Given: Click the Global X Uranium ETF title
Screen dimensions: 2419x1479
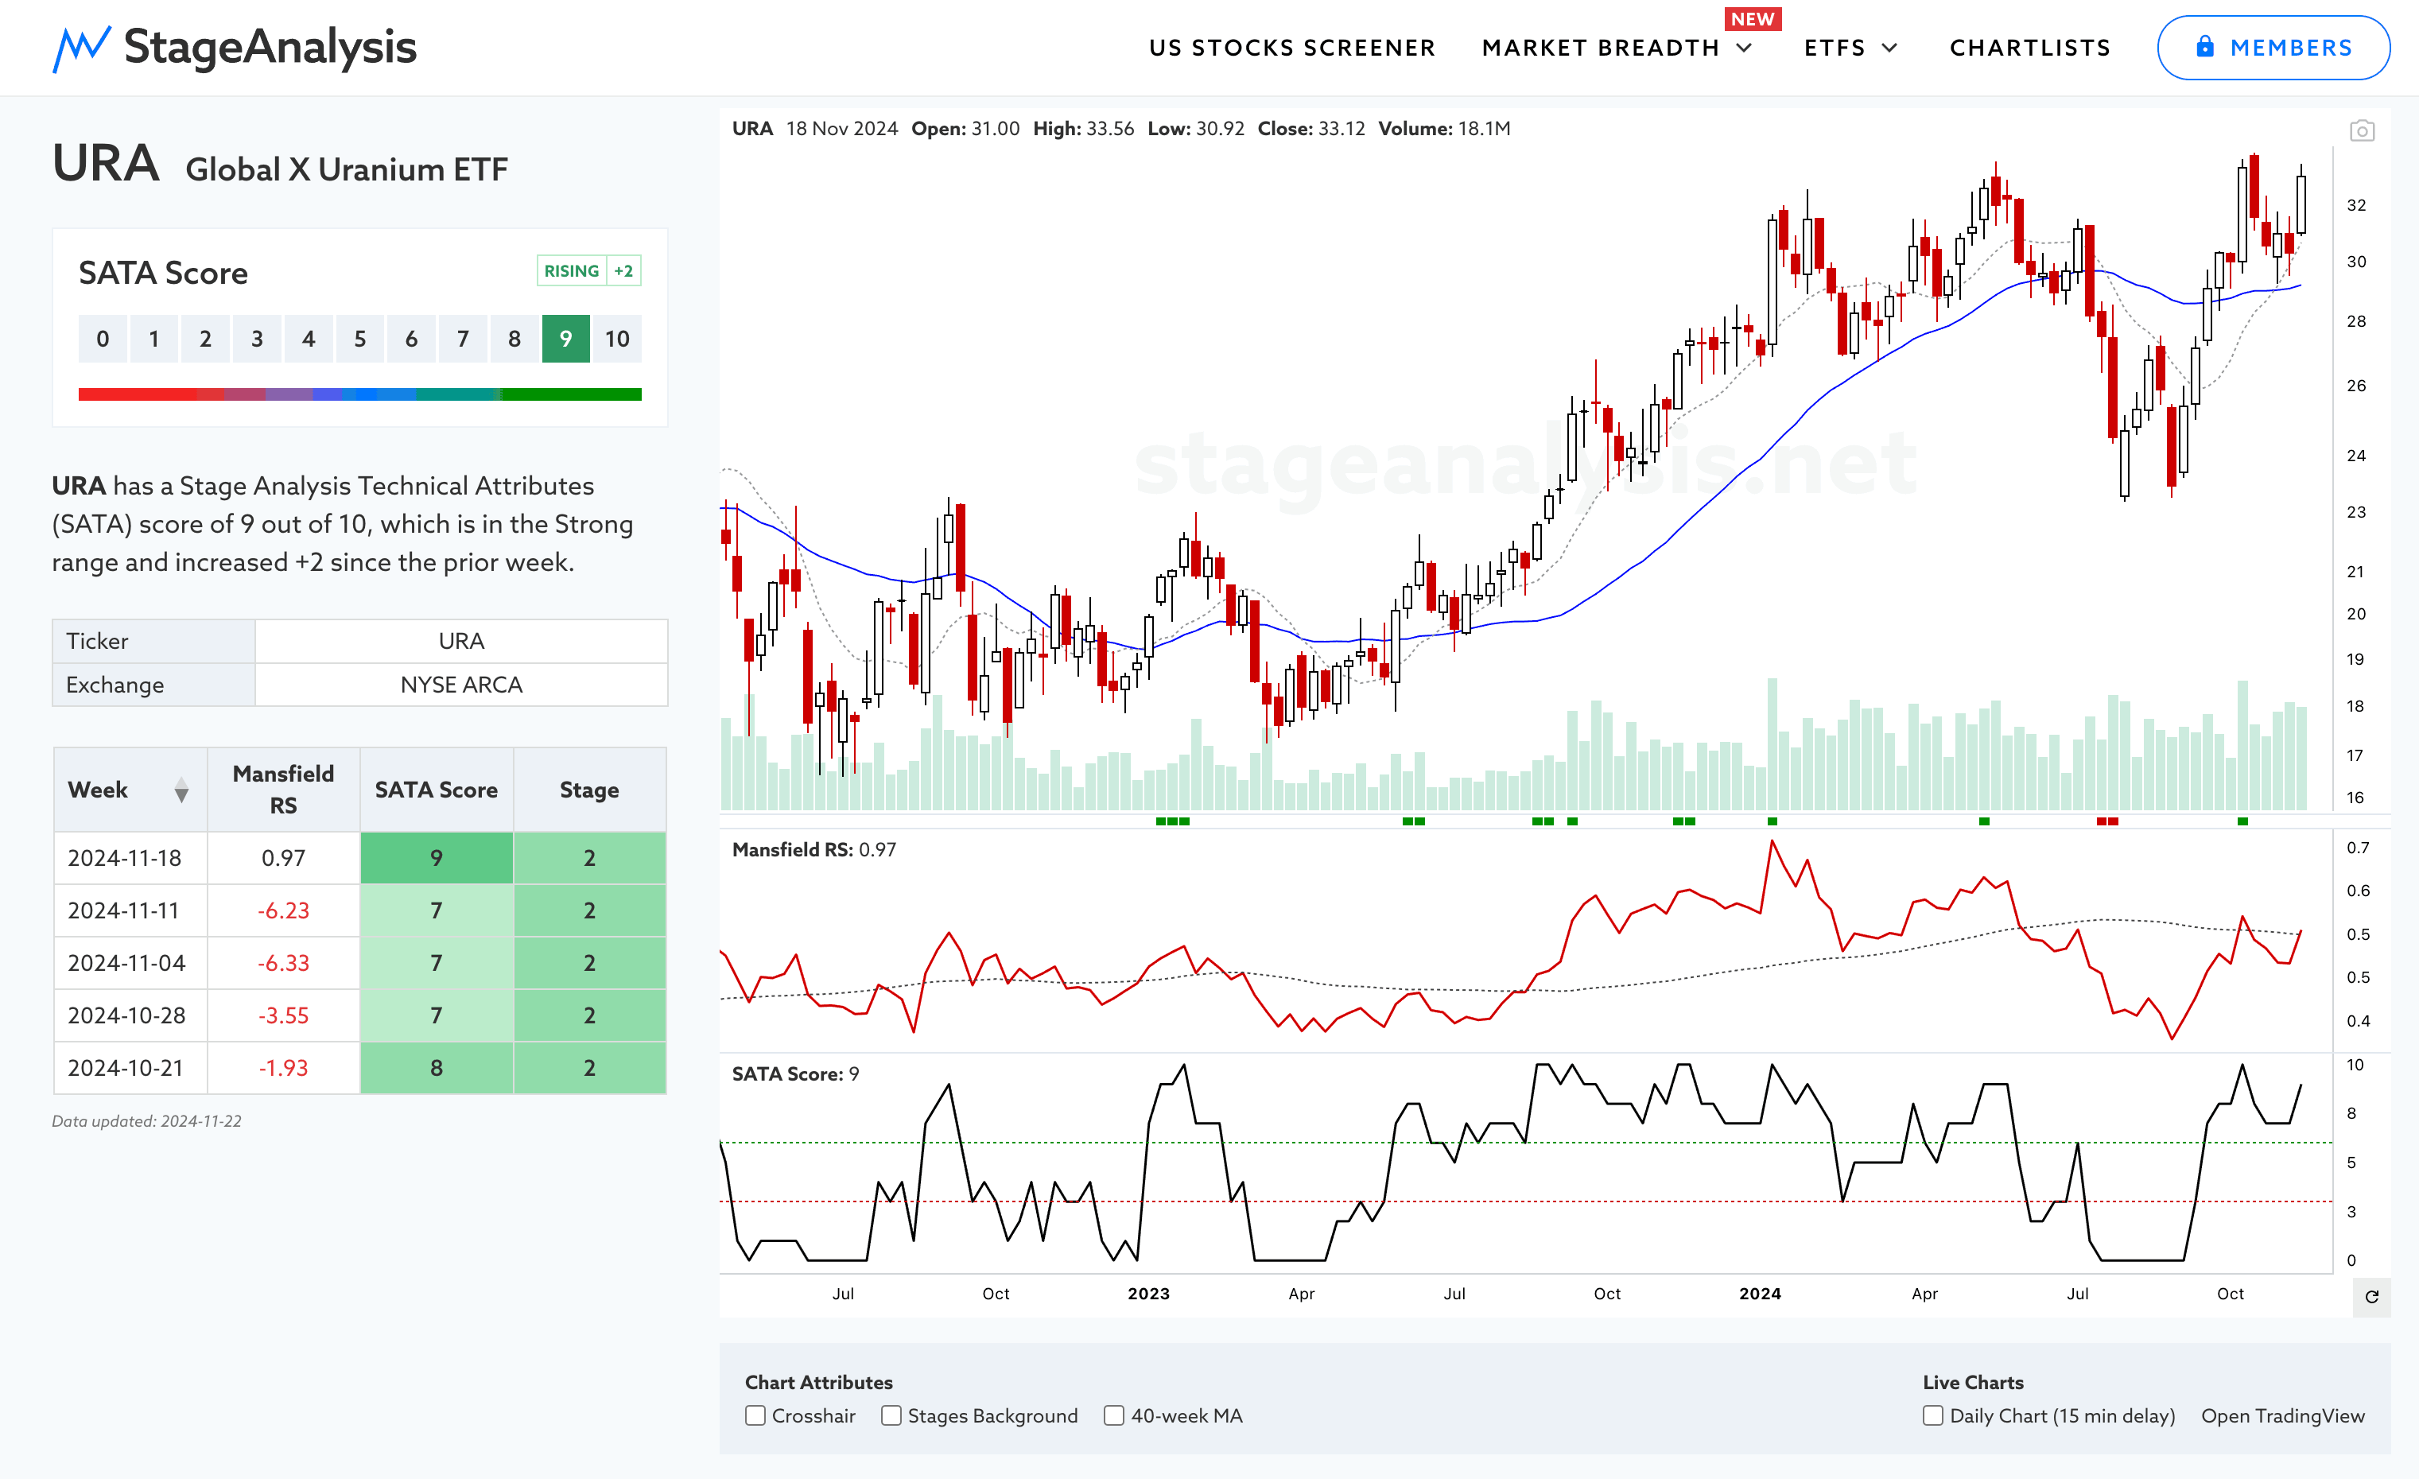Looking at the screenshot, I should pyautogui.click(x=347, y=169).
